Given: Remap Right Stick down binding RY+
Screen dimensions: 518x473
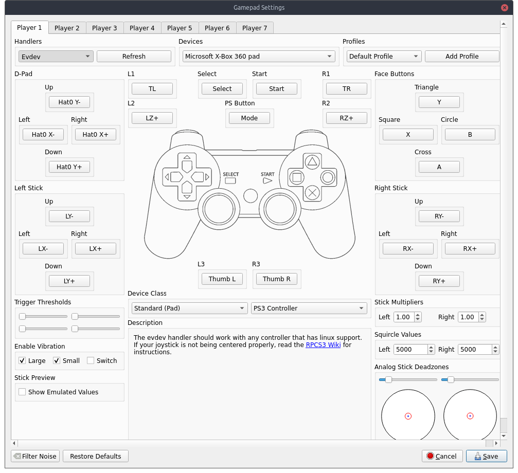Looking at the screenshot, I should pyautogui.click(x=439, y=281).
